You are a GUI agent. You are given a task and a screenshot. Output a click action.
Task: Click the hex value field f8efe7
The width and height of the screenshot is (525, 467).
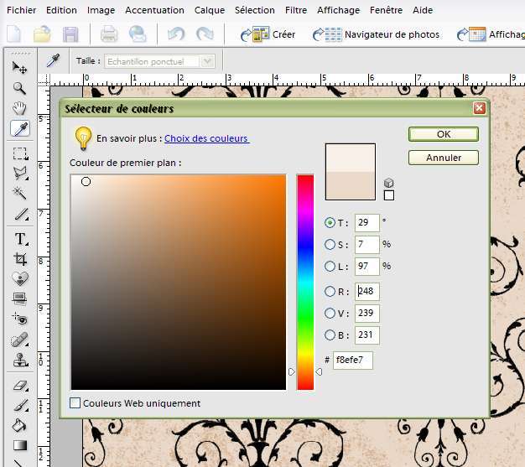(352, 361)
